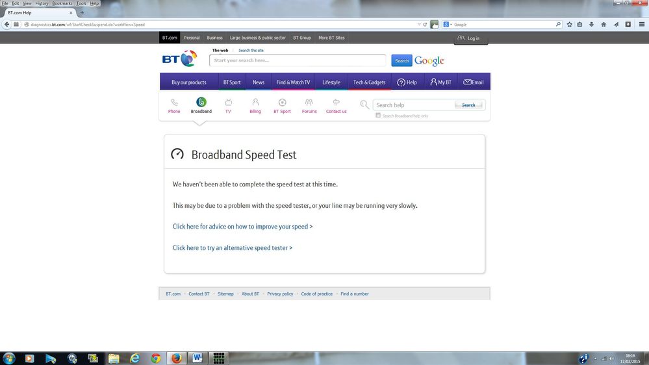Viewport: 649px width, 365px height.
Task: Click the Start your search here field
Action: pyautogui.click(x=298, y=60)
